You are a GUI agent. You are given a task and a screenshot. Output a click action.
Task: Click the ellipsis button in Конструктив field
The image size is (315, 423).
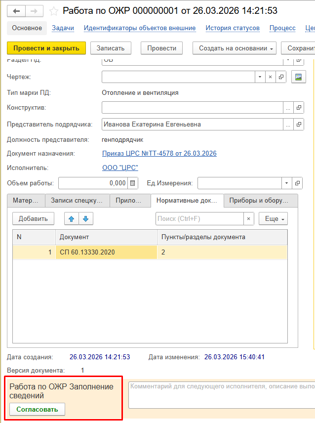(x=288, y=108)
